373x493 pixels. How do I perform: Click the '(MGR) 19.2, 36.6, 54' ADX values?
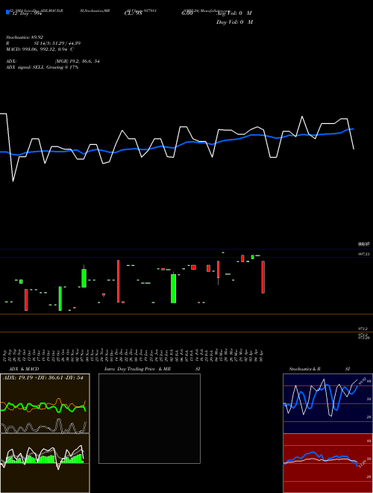tap(78, 61)
